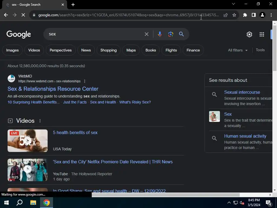277x208 pixels.
Task: Open the Windows Start menu
Action: pos(6,203)
